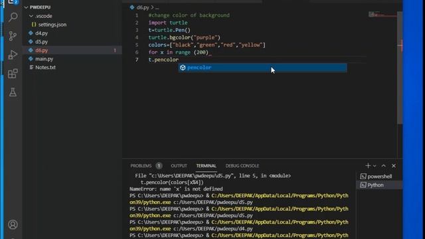Image resolution: width=425 pixels, height=239 pixels.
Task: Open the Testing flask view
Action: point(13,92)
